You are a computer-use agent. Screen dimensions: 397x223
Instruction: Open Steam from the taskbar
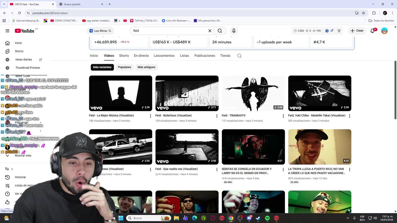tap(258, 218)
